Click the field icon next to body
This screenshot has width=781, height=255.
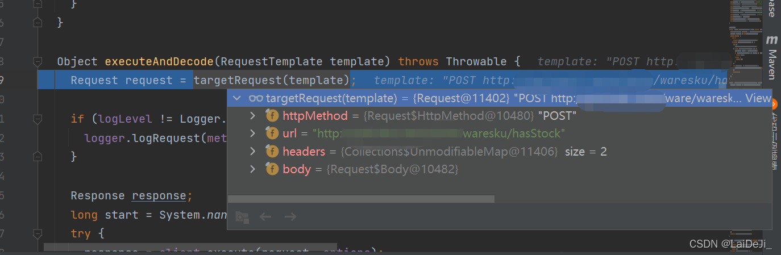pyautogui.click(x=272, y=169)
